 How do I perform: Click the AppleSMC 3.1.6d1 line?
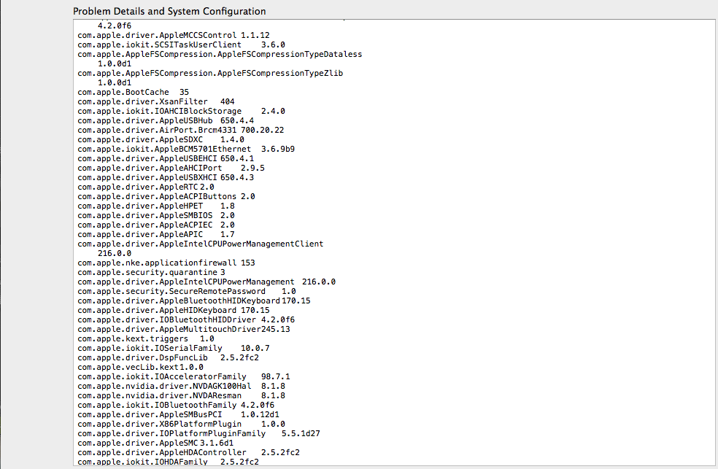[x=155, y=443]
